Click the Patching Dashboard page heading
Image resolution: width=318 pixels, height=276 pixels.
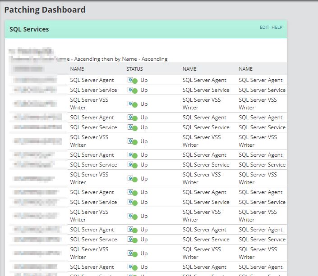[45, 10]
